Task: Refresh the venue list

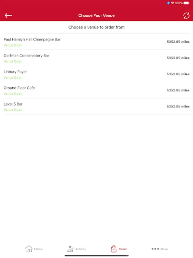Action: (186, 15)
